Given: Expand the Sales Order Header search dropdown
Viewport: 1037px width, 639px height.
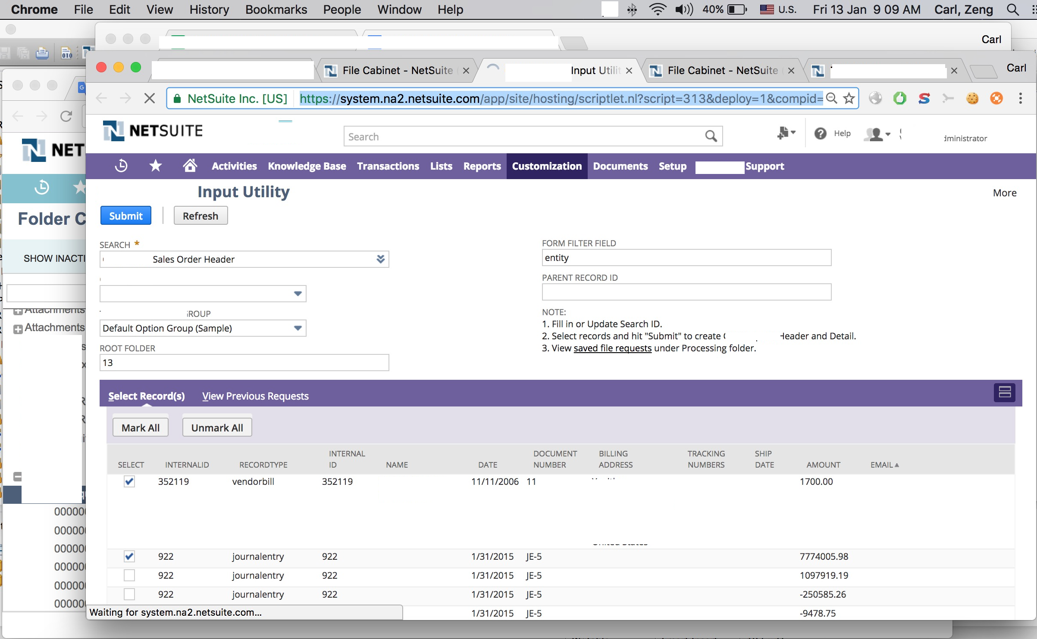Looking at the screenshot, I should 380,259.
